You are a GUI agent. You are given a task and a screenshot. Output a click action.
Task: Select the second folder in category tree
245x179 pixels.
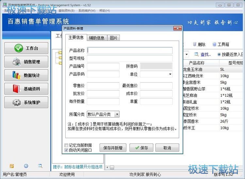(x=60, y=58)
